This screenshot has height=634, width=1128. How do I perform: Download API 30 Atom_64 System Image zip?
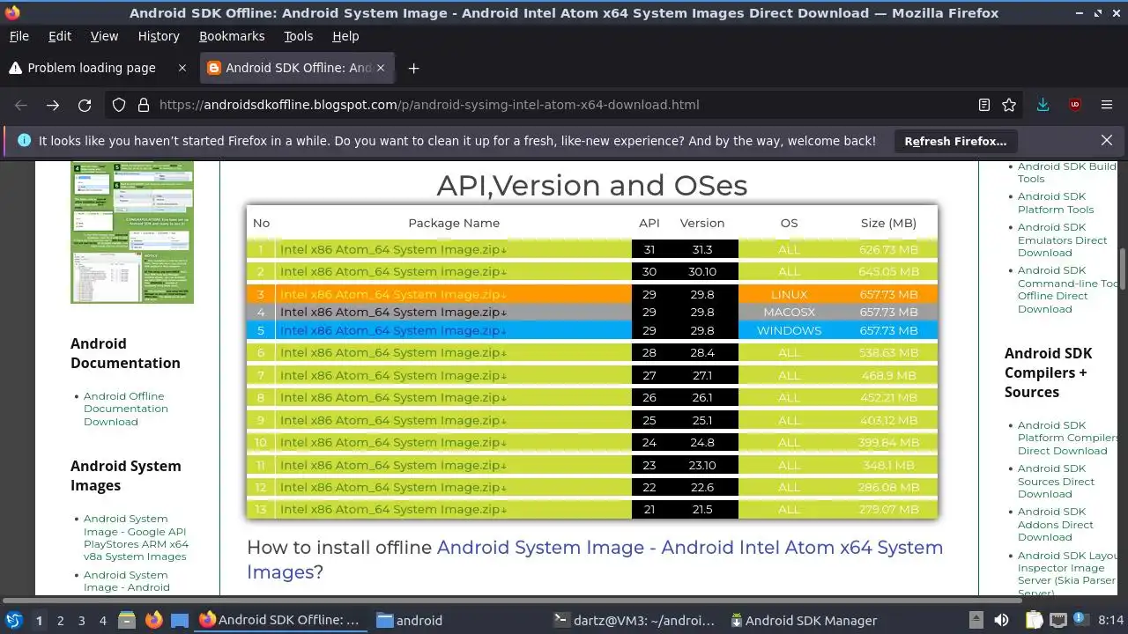pos(393,271)
